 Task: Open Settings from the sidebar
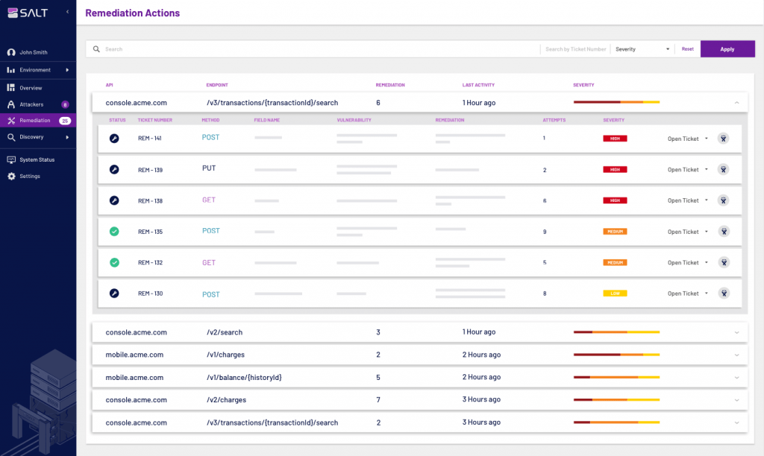(30, 176)
